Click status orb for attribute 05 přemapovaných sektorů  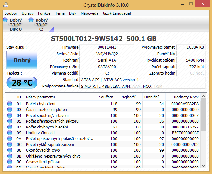[x=10, y=121]
